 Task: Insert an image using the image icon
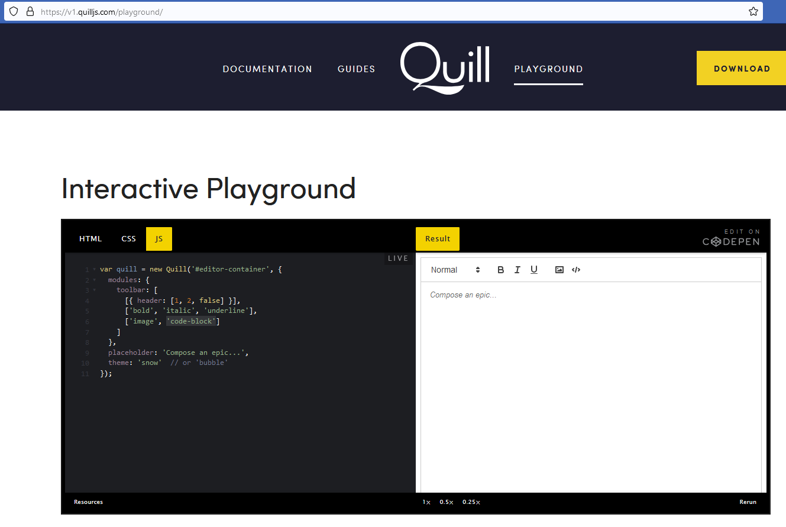coord(559,270)
